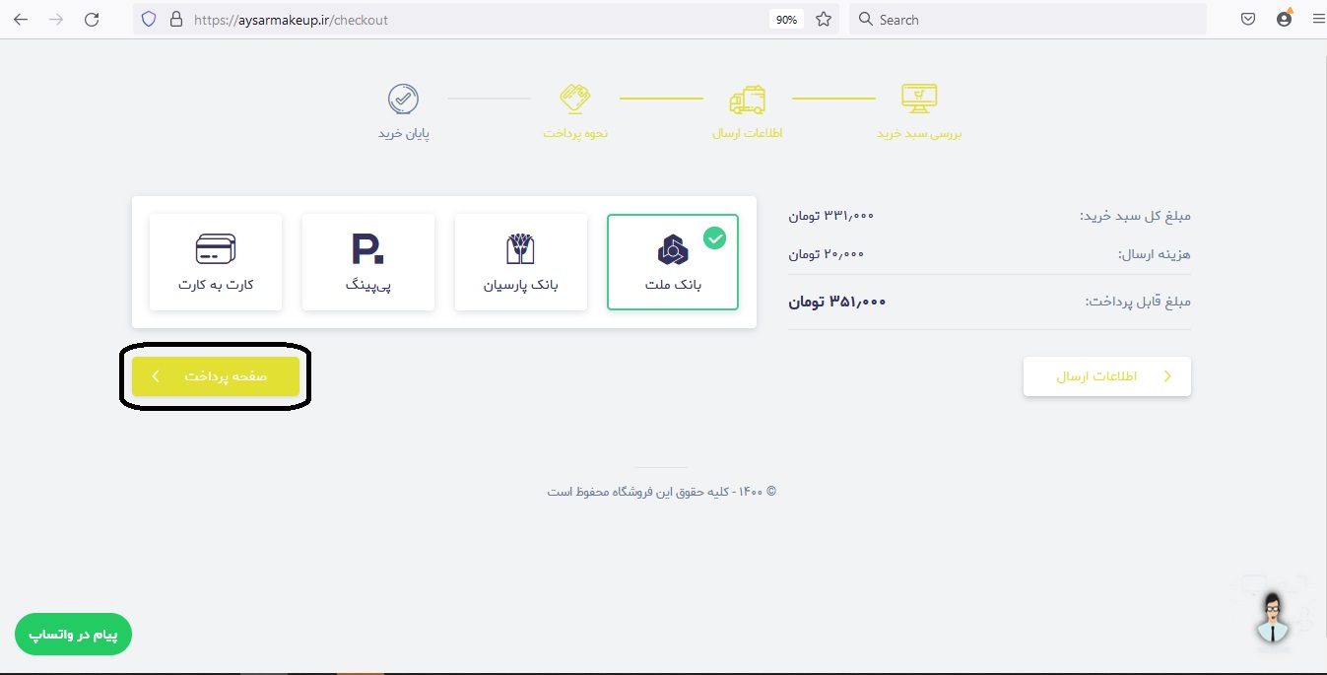Choose Bank Parsian (بانک پارسیان) gateway
1327x675 pixels.
click(x=520, y=262)
